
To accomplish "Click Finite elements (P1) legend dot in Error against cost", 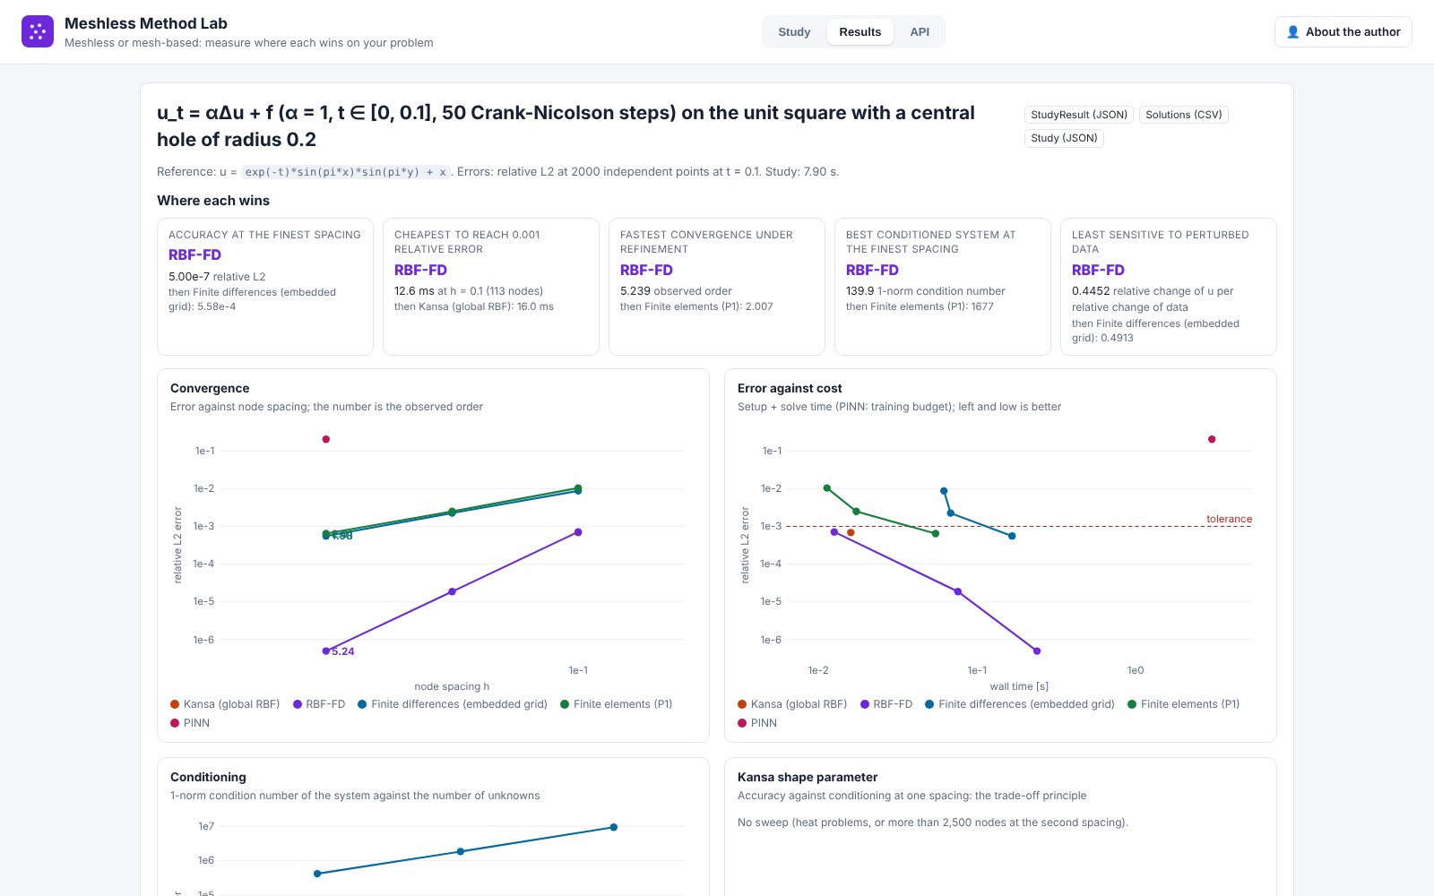I will [1132, 704].
